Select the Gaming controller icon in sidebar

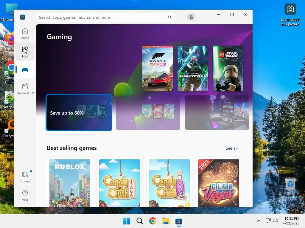coord(25,70)
